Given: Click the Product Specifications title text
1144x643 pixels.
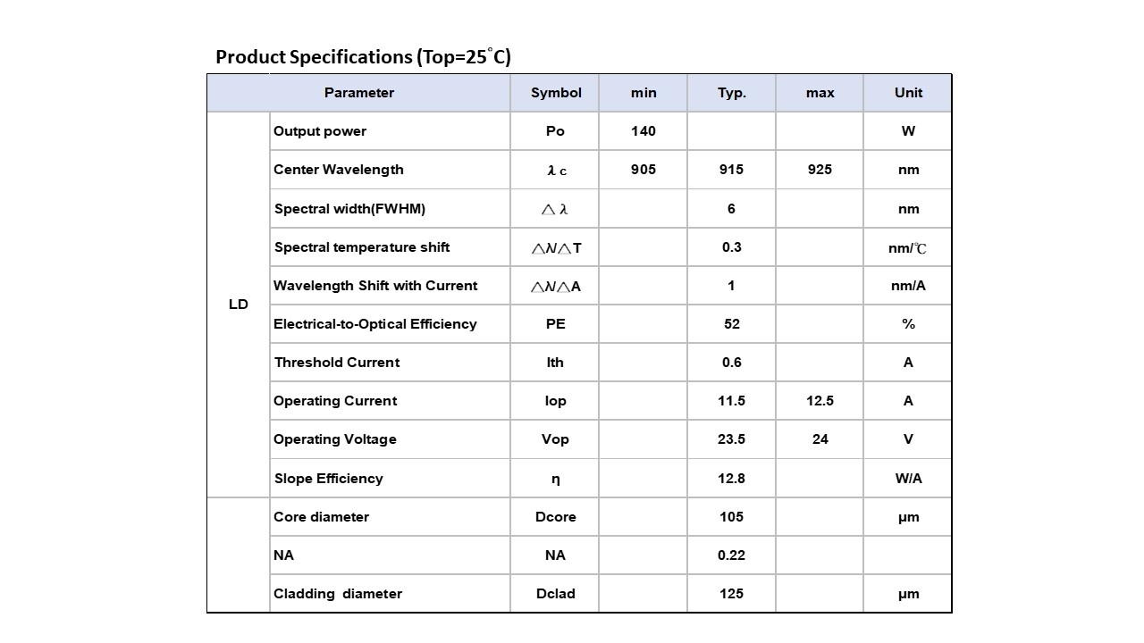Looking at the screenshot, I should (x=363, y=57).
